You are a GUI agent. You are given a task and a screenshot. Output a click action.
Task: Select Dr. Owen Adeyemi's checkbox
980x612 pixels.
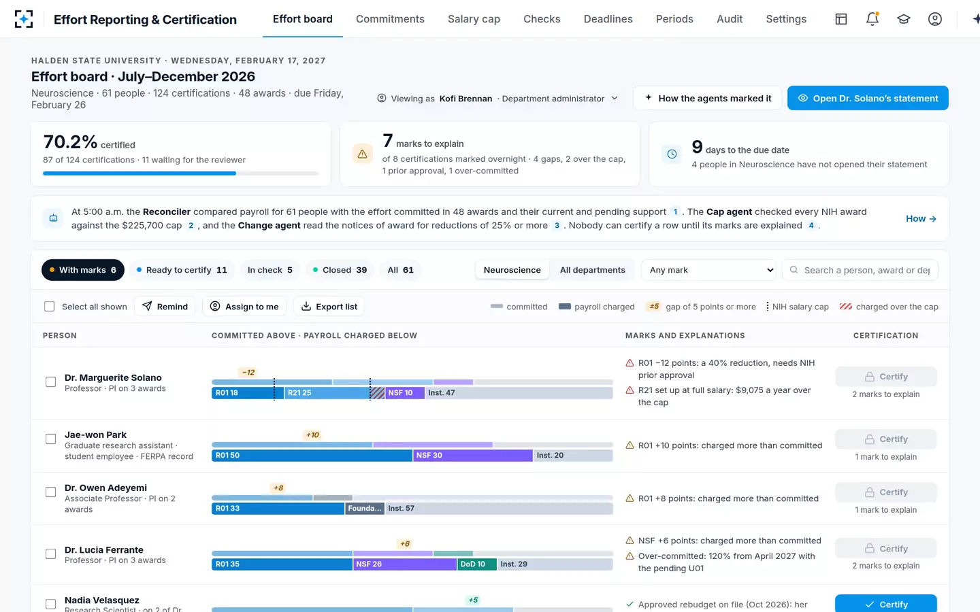click(50, 492)
